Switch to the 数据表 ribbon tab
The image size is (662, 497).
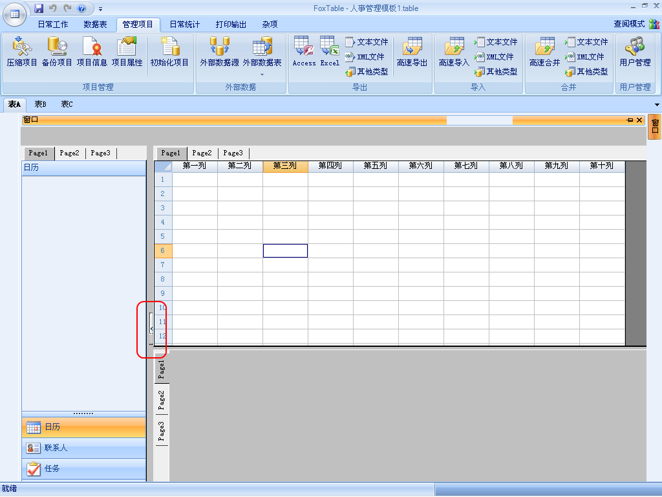coord(95,25)
